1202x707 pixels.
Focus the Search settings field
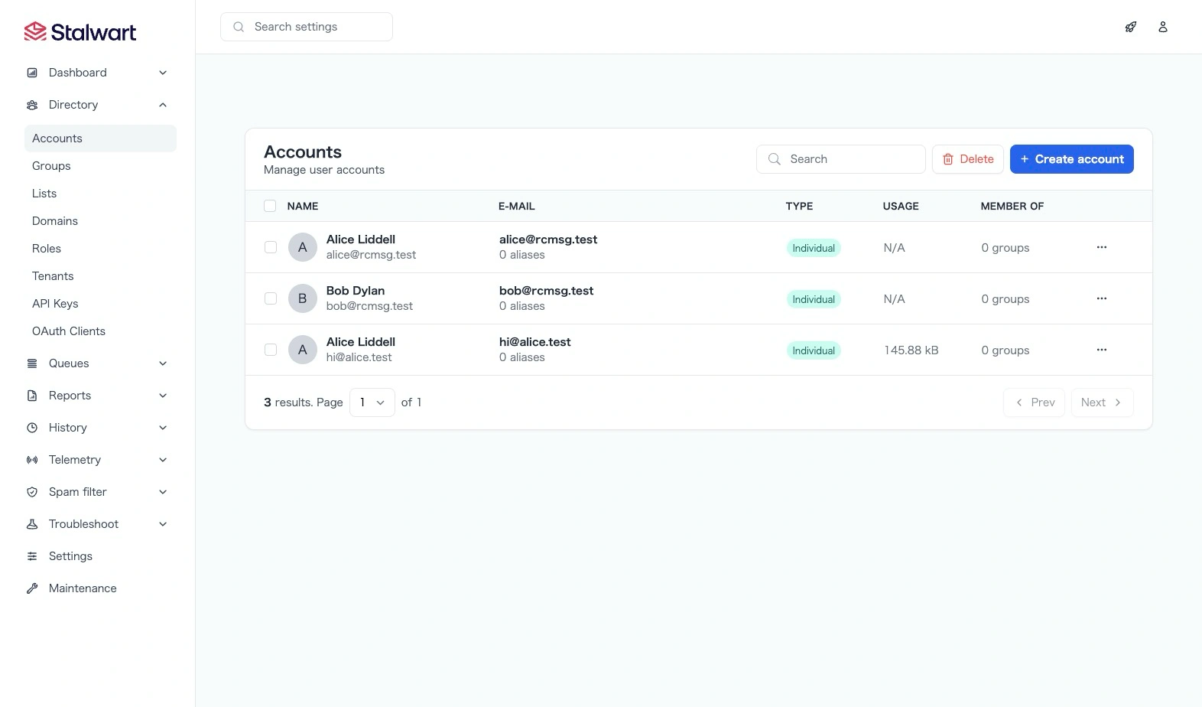point(313,27)
